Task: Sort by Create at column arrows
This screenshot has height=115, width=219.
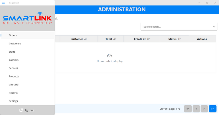Action: click(x=148, y=39)
